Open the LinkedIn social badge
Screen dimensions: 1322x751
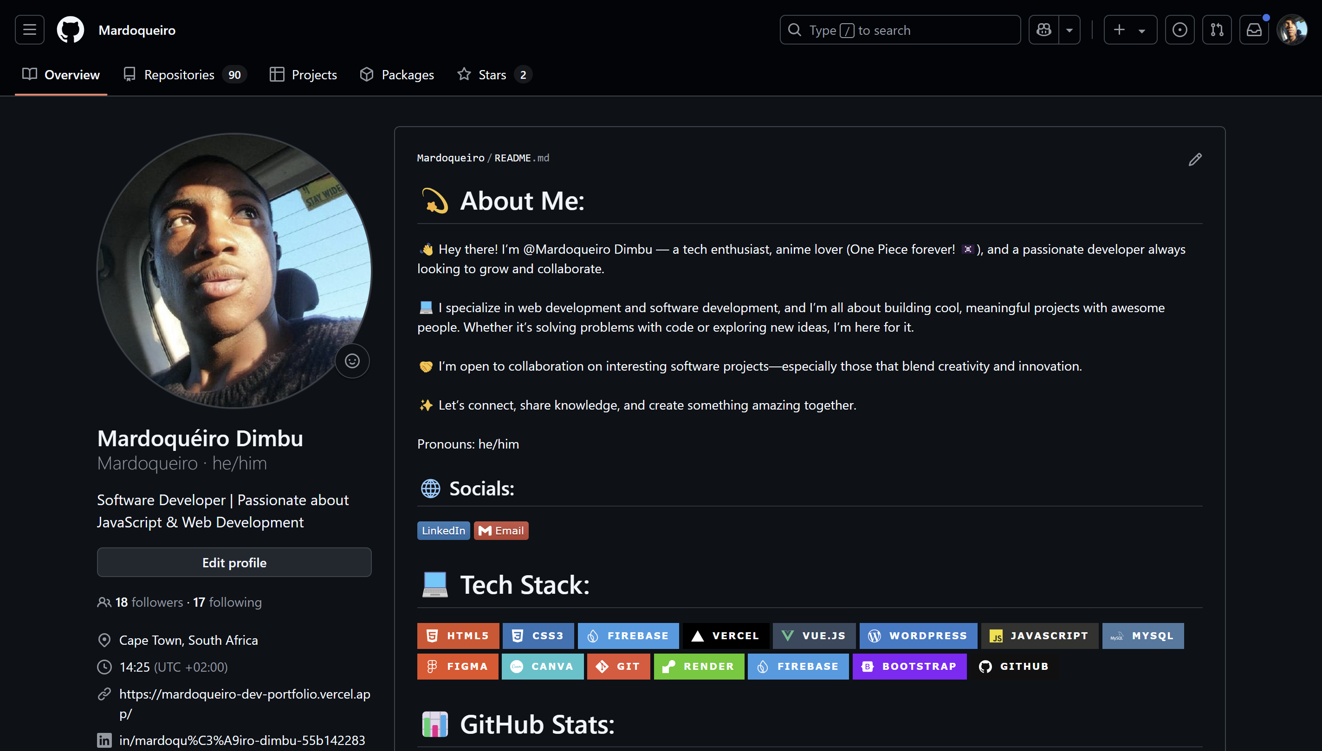click(443, 530)
